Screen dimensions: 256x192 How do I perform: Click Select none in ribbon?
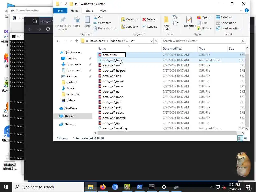(x=226, y=23)
